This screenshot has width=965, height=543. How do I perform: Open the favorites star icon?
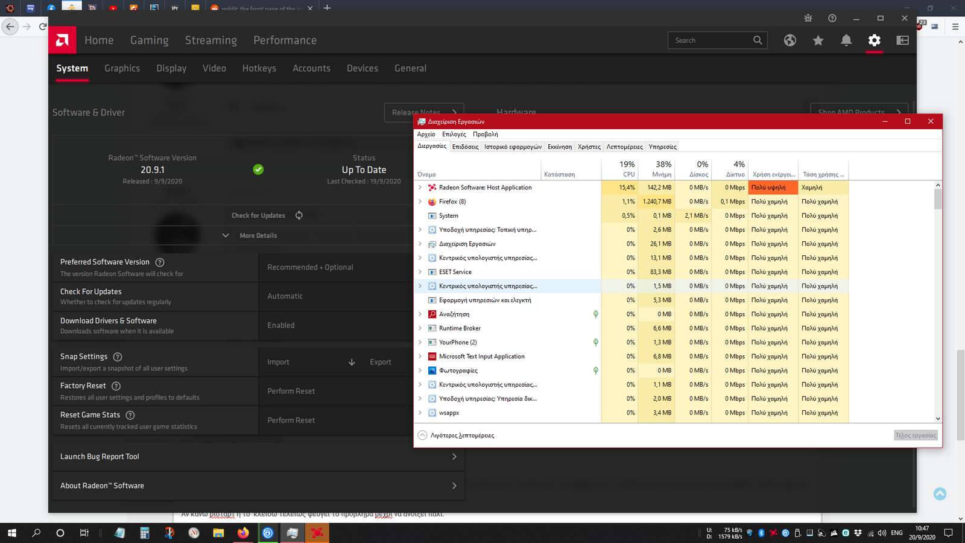[818, 40]
